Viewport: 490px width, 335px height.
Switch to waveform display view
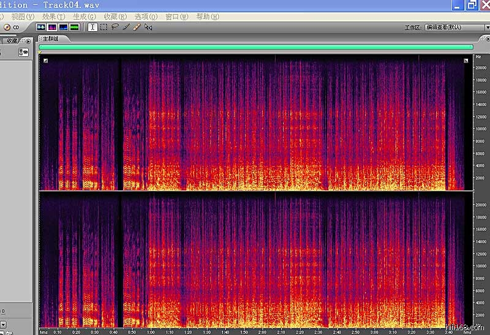pyautogui.click(x=41, y=27)
